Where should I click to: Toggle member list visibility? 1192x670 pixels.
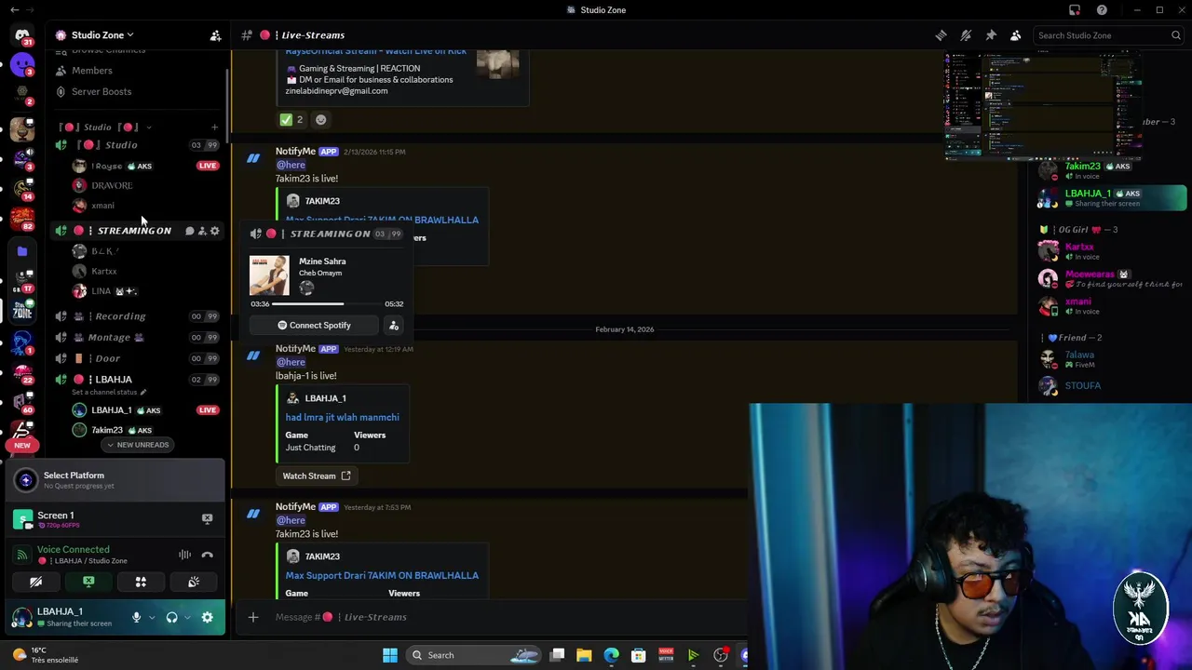point(1016,35)
